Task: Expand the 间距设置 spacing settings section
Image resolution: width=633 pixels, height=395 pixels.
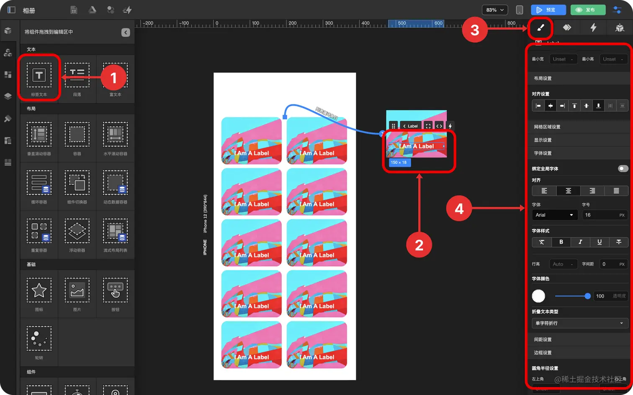Action: (x=579, y=339)
